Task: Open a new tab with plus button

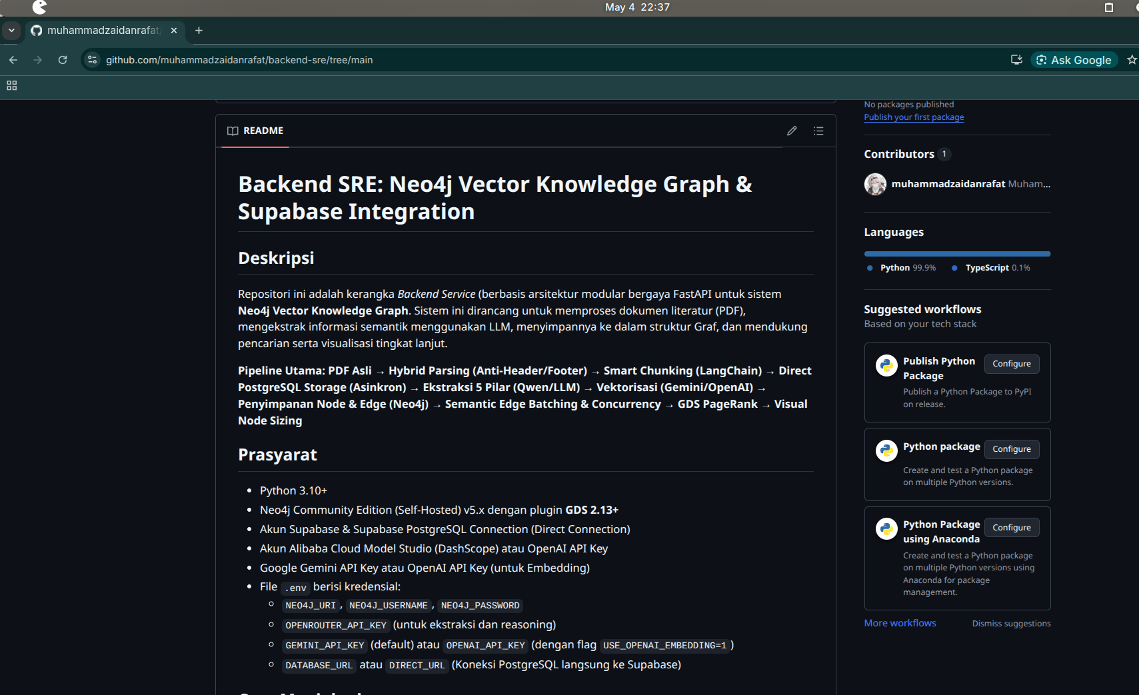Action: click(x=199, y=31)
